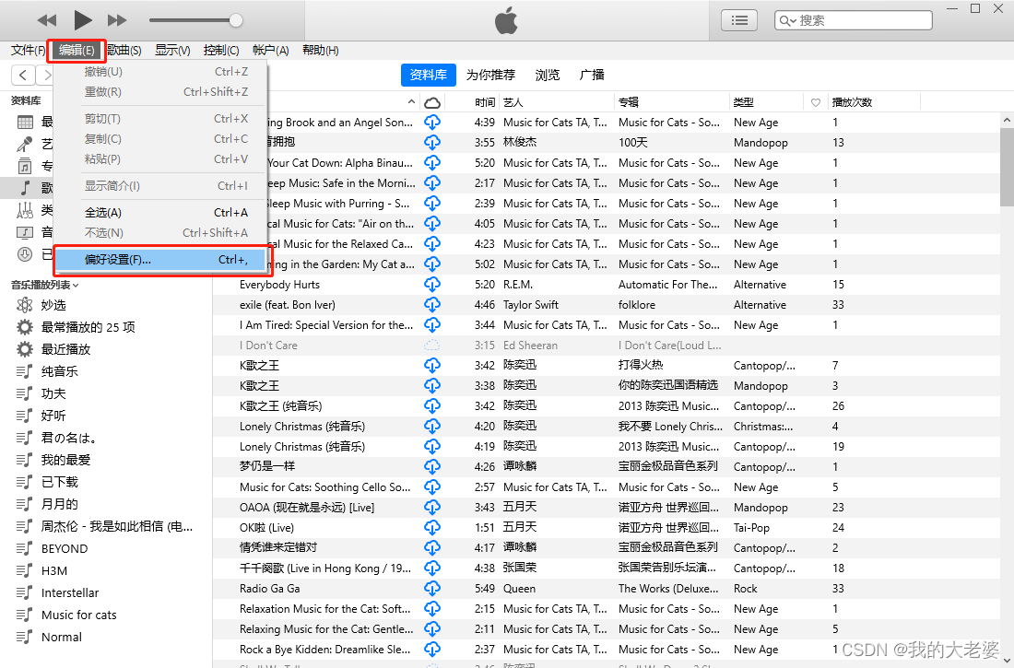Sort by the 播放次数 column header
Viewport: 1014px width, 668px height.
click(852, 102)
